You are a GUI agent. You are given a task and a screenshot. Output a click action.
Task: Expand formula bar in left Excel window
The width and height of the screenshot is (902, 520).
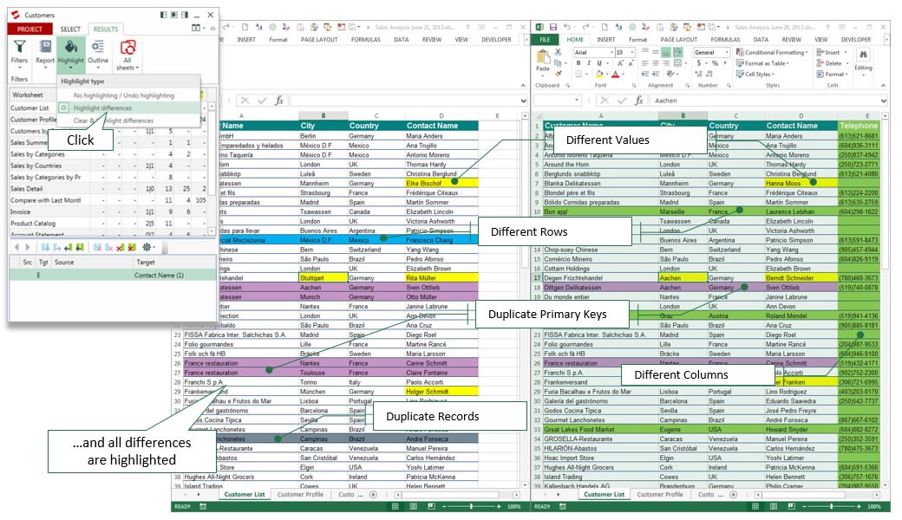pyautogui.click(x=524, y=101)
